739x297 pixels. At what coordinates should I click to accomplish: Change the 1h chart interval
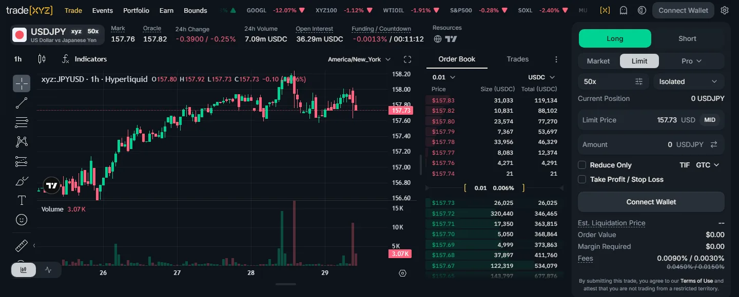tap(18, 59)
